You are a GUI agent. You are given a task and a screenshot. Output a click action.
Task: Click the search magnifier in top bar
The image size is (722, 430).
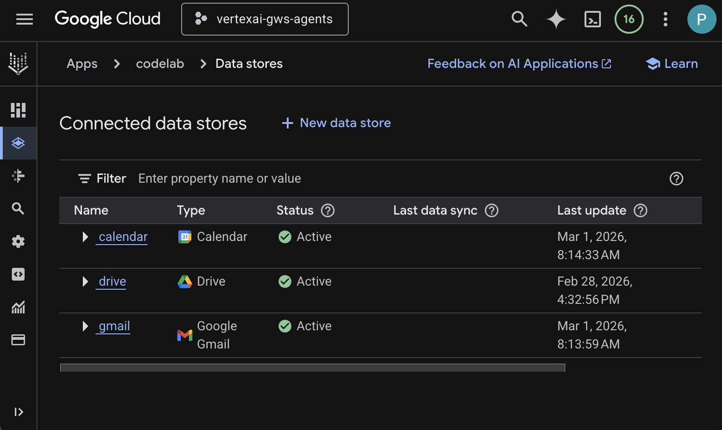519,19
